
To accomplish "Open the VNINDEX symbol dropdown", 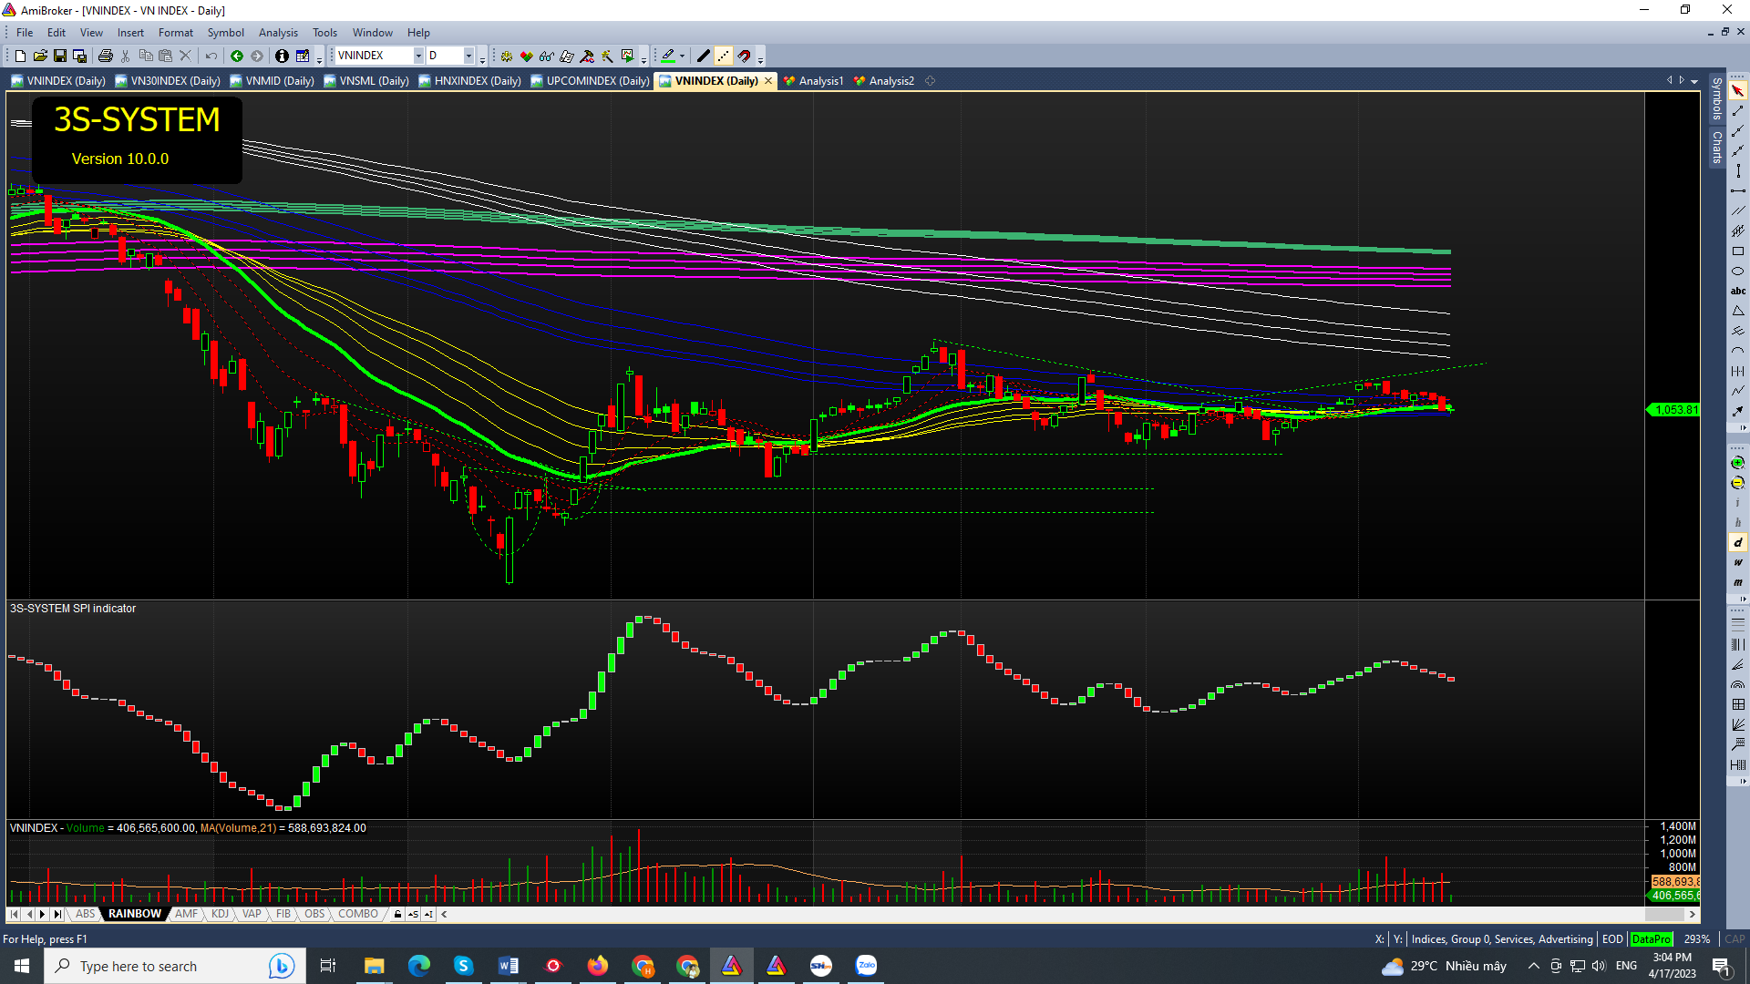I will pos(418,56).
